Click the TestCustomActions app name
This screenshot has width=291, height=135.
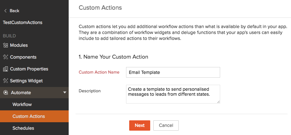click(23, 22)
